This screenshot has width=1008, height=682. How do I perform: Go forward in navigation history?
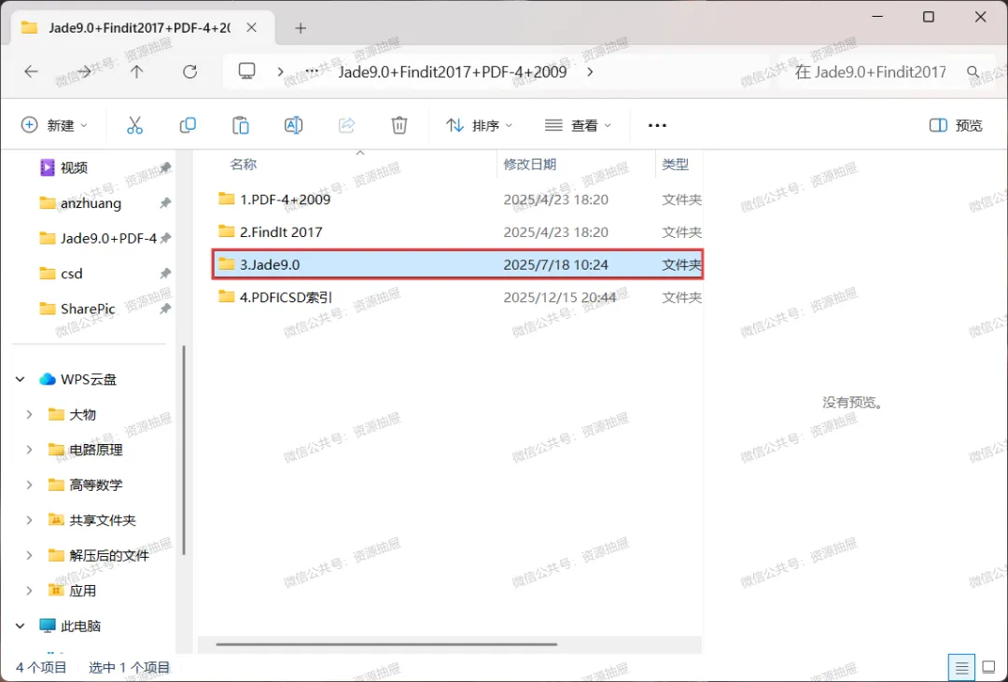tap(84, 72)
